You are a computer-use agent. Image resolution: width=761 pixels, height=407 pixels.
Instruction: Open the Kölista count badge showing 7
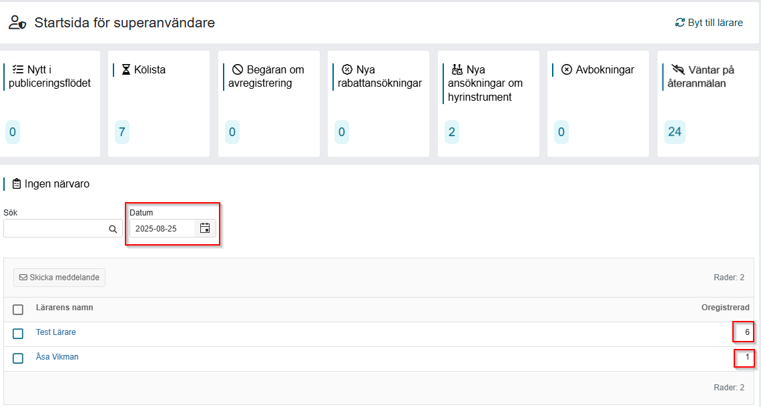coord(121,132)
